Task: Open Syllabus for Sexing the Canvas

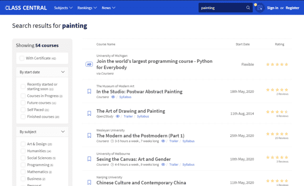Action: coord(189,165)
